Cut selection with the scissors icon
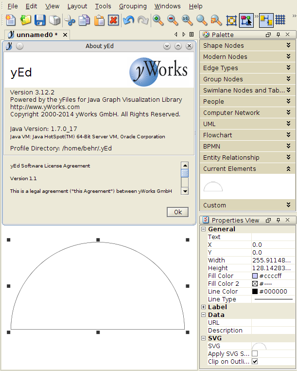Viewport: 297px width, 371px height. pos(70,20)
